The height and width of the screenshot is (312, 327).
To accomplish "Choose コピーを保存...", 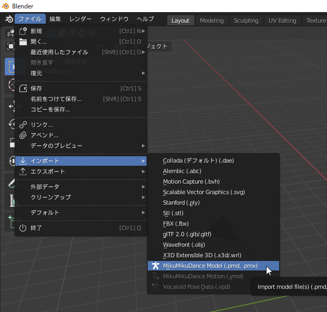I will point(81,109).
